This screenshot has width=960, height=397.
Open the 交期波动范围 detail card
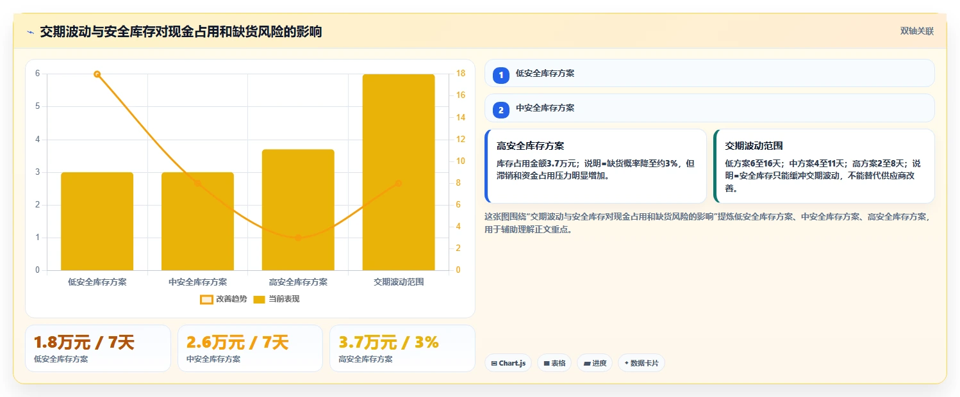coord(823,166)
